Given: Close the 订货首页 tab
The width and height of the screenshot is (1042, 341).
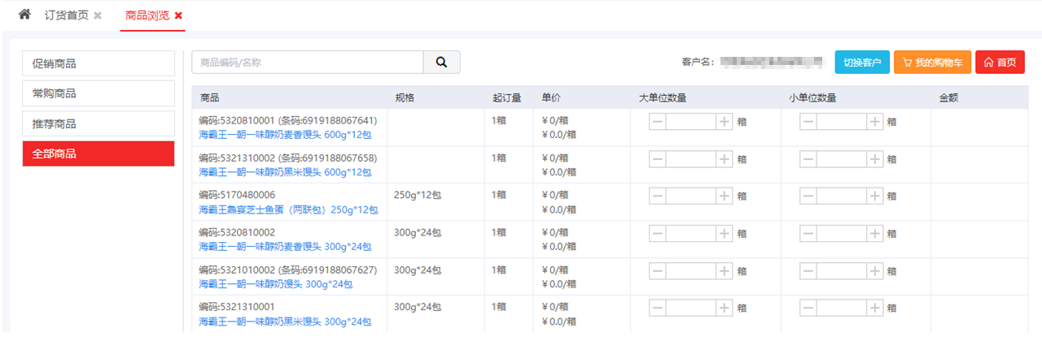Looking at the screenshot, I should coord(98,15).
